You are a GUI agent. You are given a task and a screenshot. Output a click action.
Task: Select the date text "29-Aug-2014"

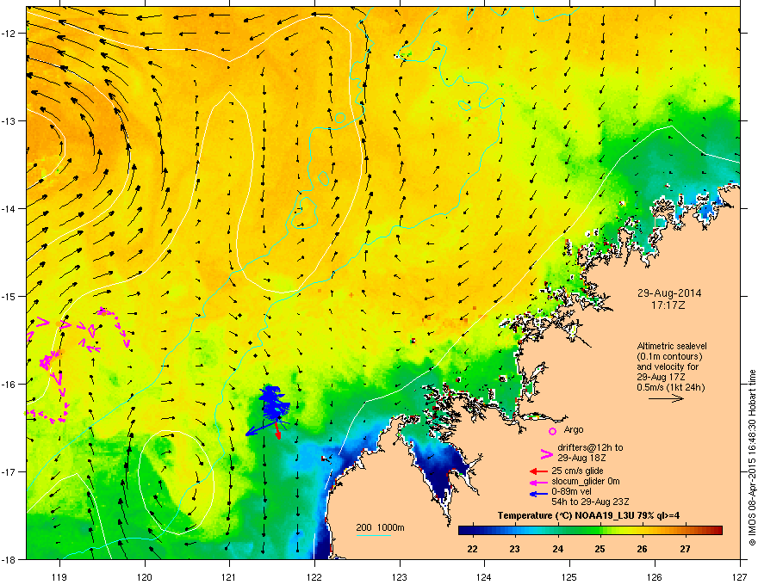[x=669, y=293]
